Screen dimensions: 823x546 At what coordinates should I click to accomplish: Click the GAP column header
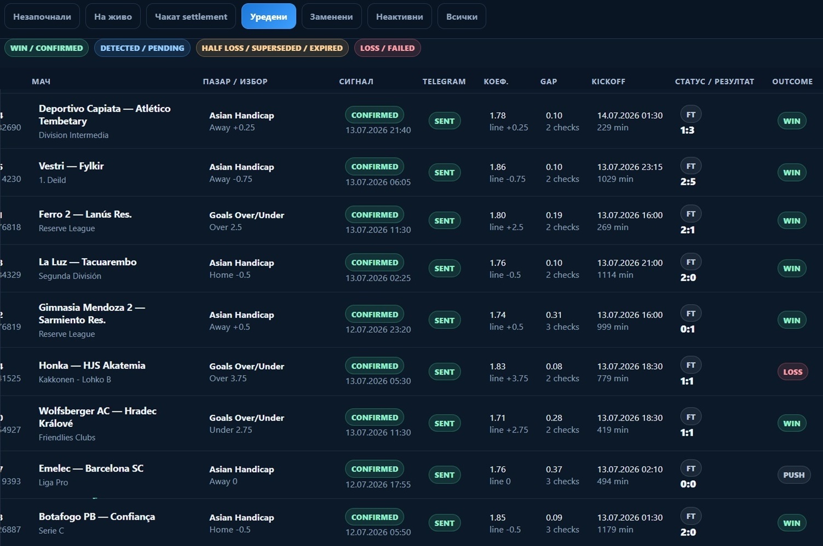[x=549, y=82]
